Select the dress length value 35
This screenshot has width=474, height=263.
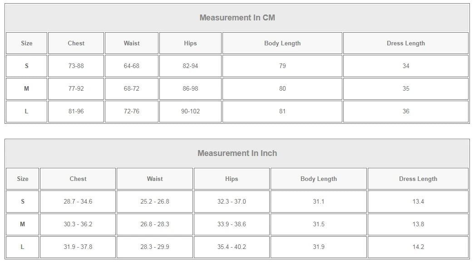click(x=405, y=88)
